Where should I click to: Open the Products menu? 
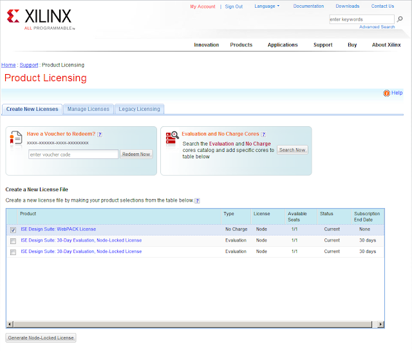pos(241,45)
